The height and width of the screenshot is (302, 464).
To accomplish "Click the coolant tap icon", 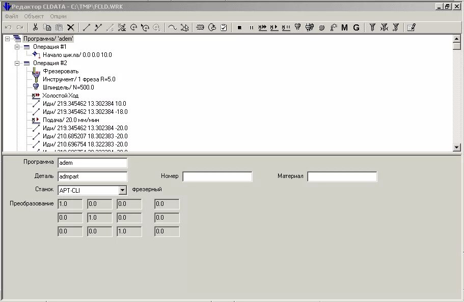I will coord(334,27).
